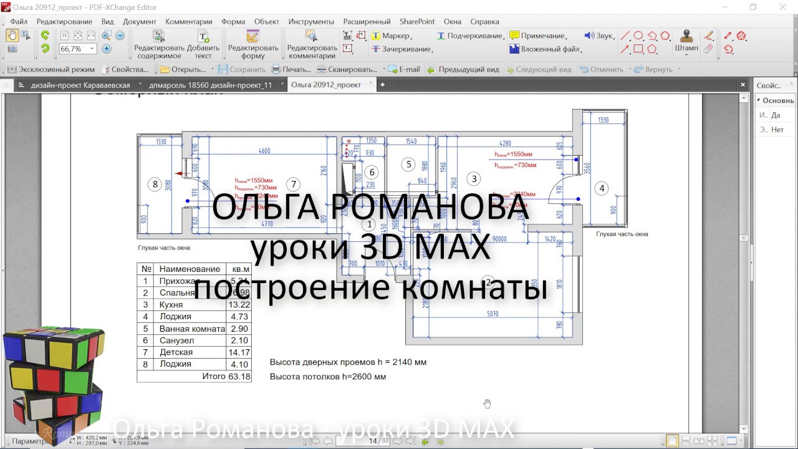This screenshot has width=798, height=449.
Task: Choose the Select Text tool
Action: tap(25, 35)
